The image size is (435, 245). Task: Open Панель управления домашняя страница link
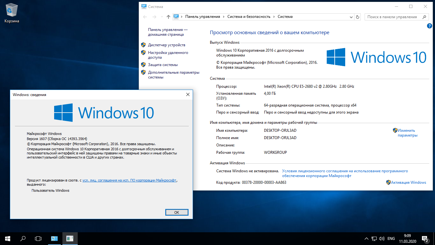168,32
